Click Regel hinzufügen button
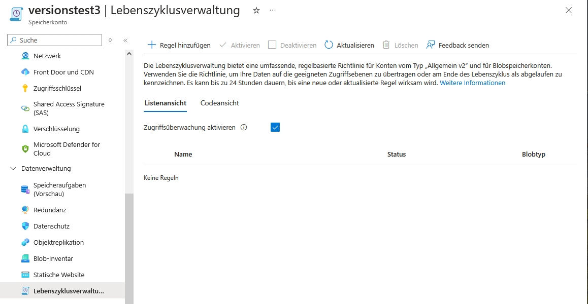Image resolution: width=588 pixels, height=304 pixels. pos(179,45)
